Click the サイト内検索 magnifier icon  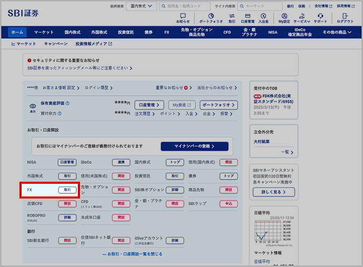click(x=241, y=6)
